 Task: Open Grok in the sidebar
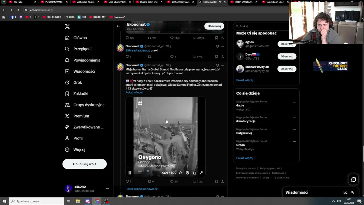pyautogui.click(x=73, y=83)
